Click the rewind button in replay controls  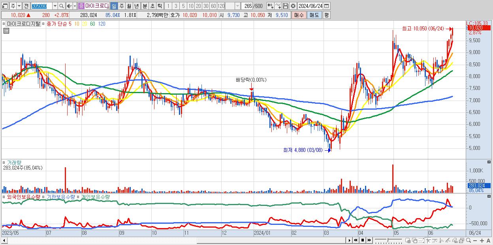point(356,240)
